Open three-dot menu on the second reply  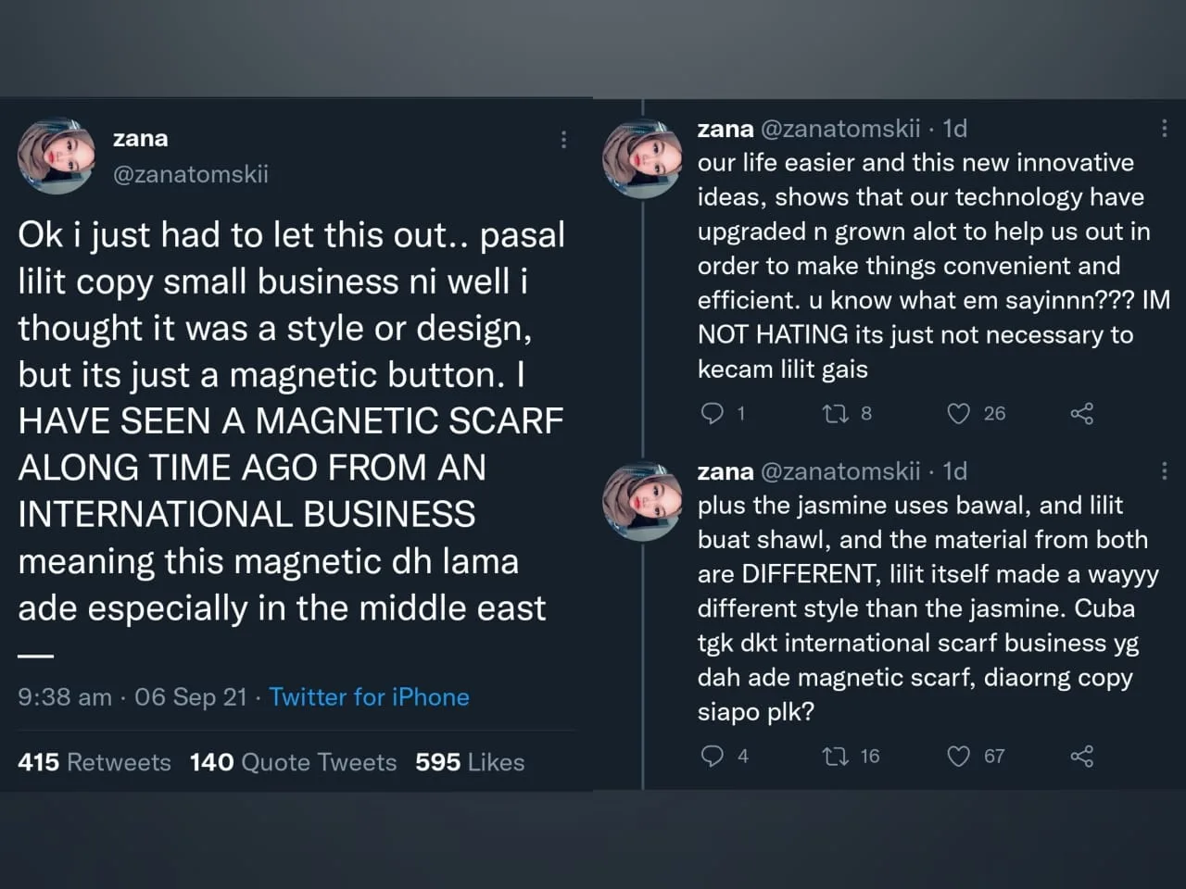[x=1164, y=471]
